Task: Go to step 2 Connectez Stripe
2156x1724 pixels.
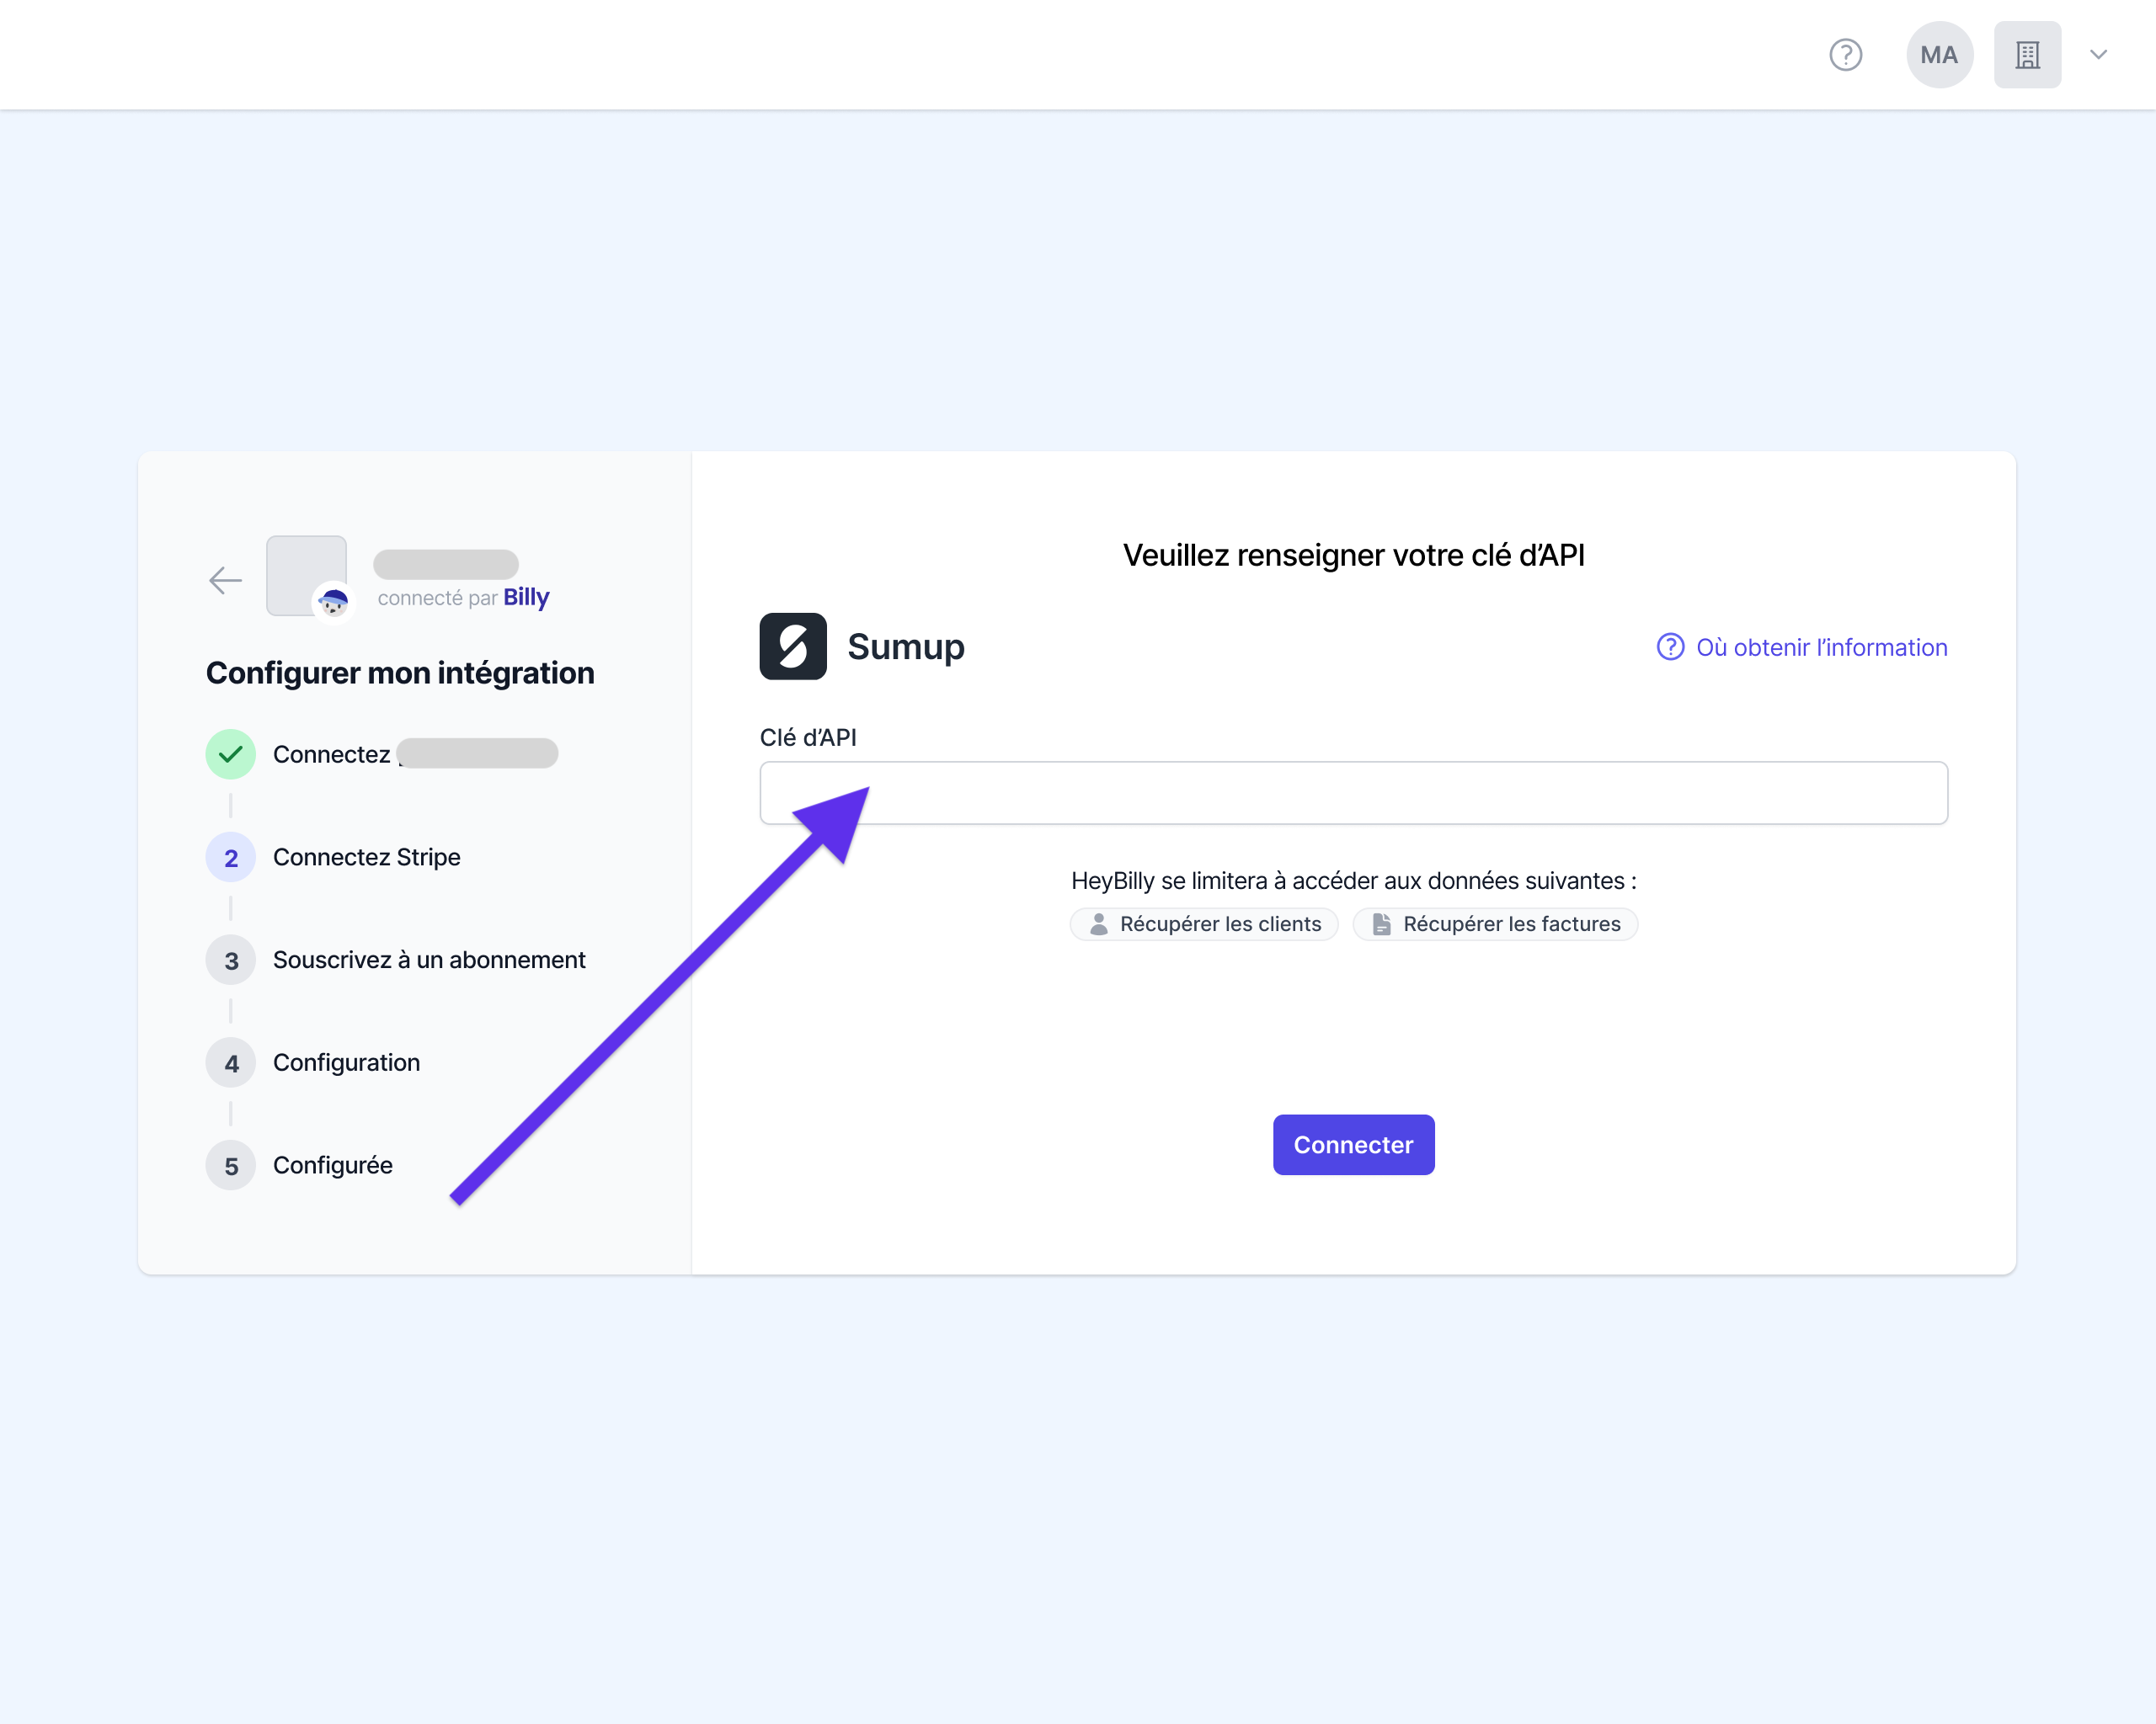Action: (x=333, y=858)
